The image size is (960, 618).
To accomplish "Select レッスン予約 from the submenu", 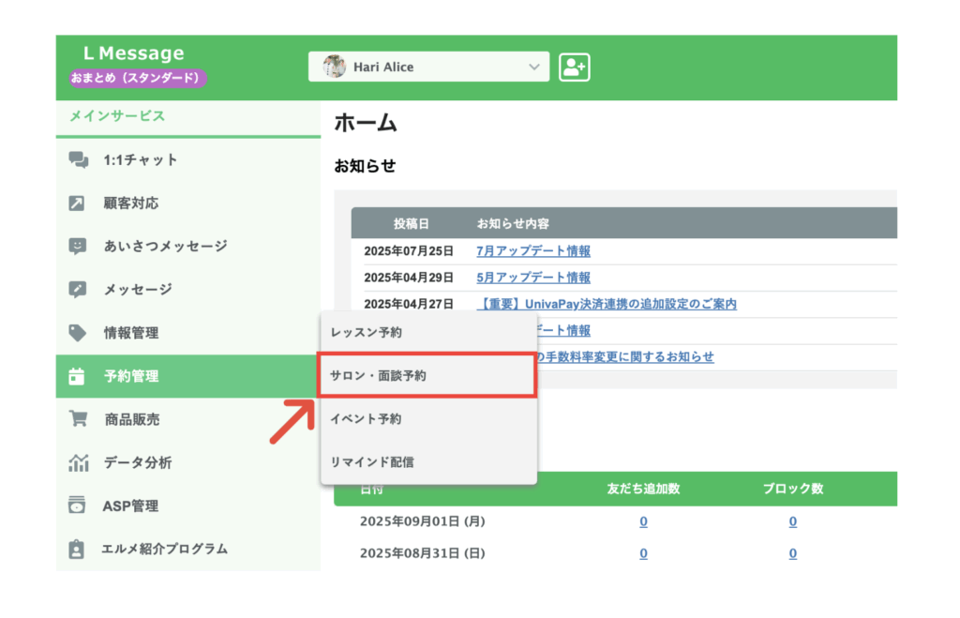I will point(367,333).
